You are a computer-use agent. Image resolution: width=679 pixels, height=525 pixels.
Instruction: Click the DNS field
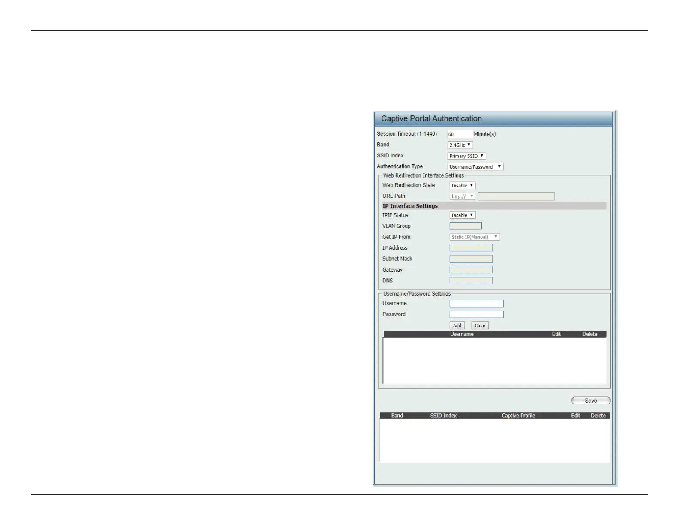coord(471,281)
